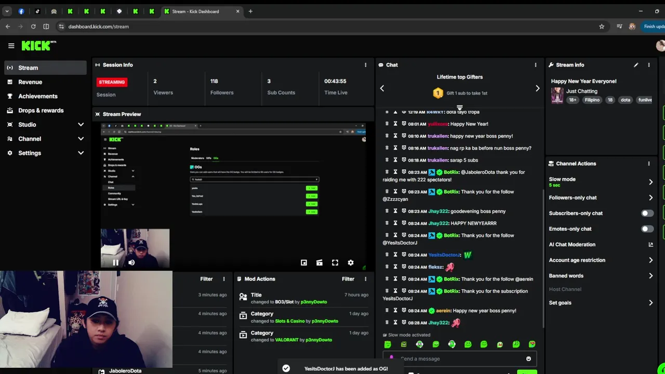Viewport: 665px width, 374px height.
Task: Open the Revenue sidebar item
Action: click(x=46, y=82)
